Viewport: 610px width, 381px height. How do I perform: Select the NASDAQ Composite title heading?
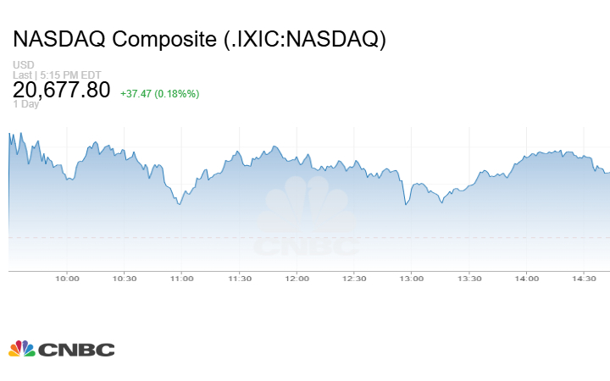pos(199,39)
